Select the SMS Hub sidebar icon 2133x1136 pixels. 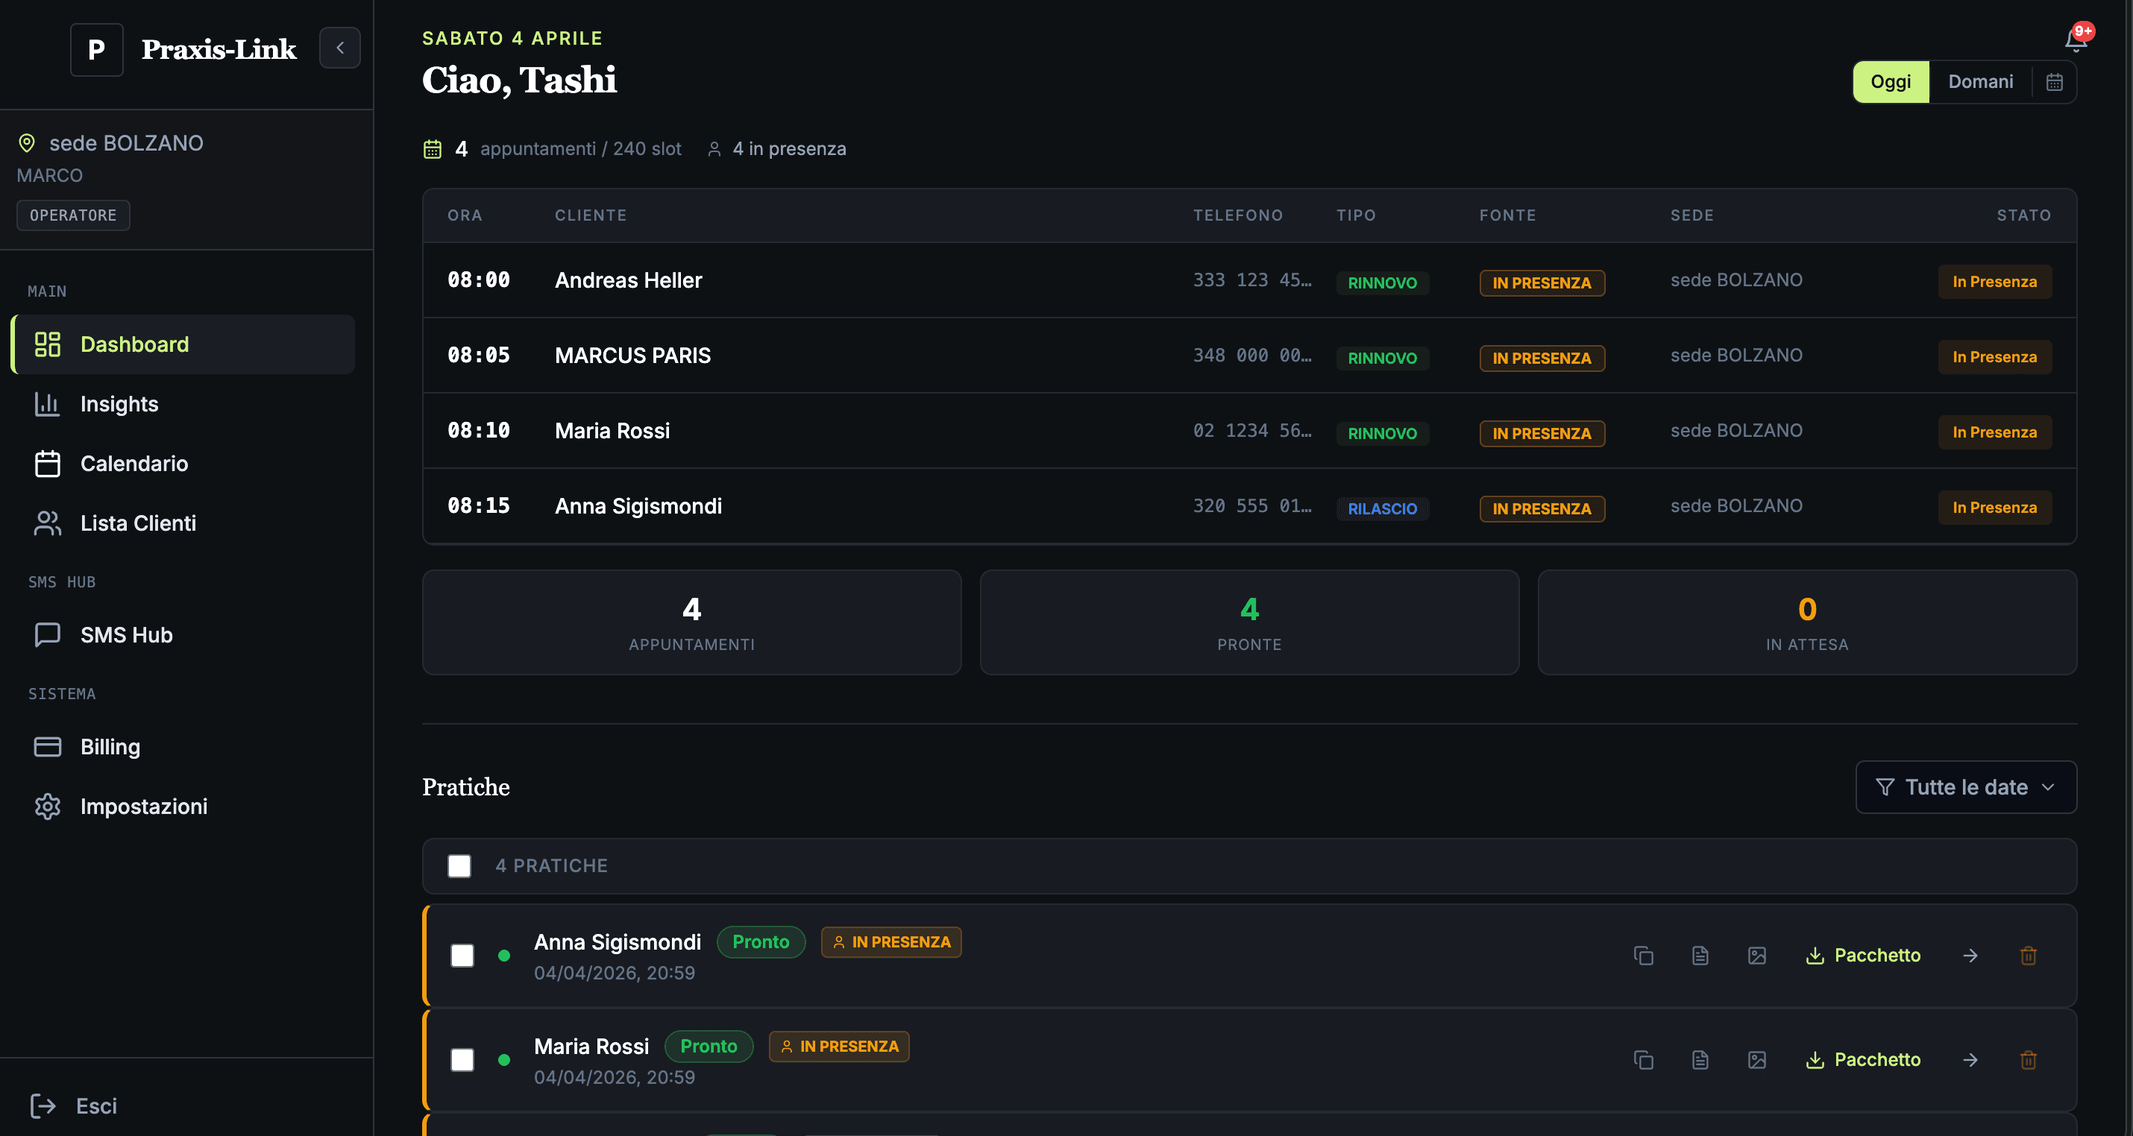click(47, 634)
